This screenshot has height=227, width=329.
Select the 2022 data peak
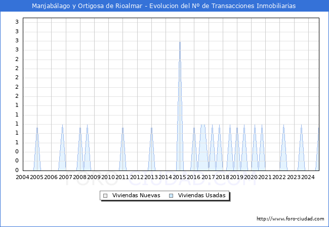click(x=283, y=148)
